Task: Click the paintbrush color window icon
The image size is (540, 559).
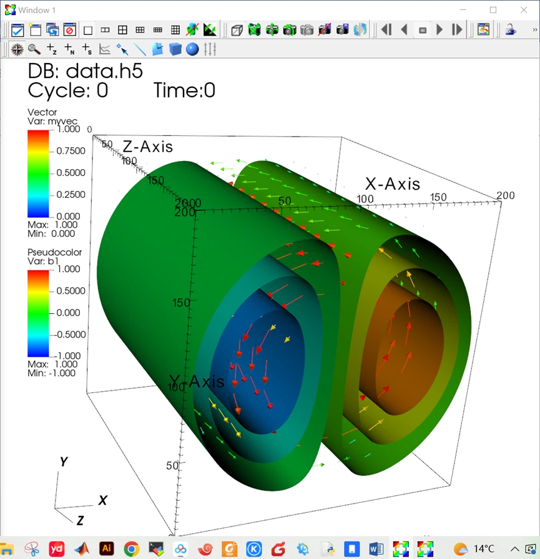Action: (484, 29)
